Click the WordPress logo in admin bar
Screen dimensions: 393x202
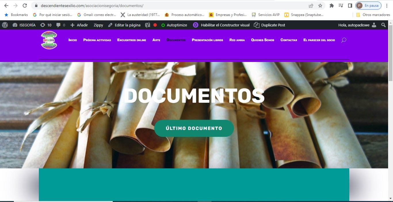pos(5,25)
